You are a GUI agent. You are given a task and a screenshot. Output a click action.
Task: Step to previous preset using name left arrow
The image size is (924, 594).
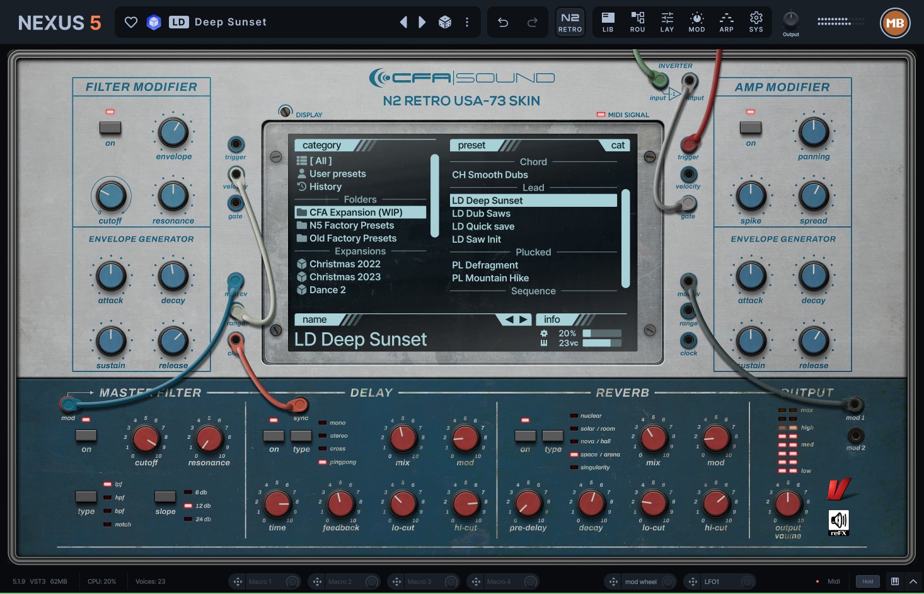pyautogui.click(x=509, y=320)
